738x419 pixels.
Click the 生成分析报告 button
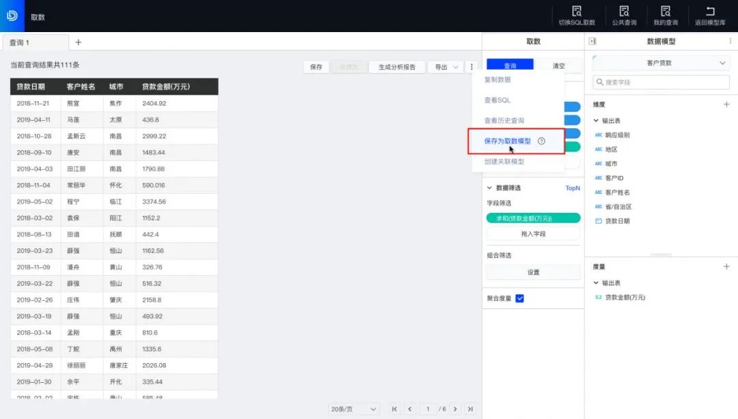click(x=397, y=67)
